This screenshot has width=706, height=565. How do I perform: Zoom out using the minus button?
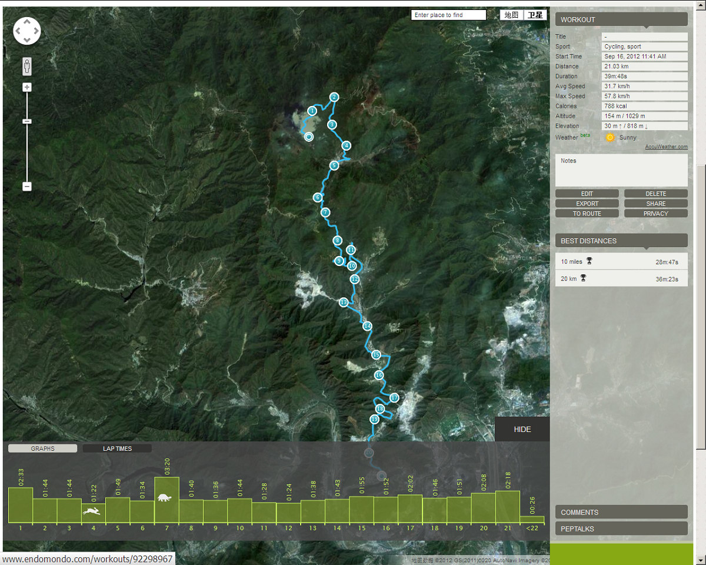tap(27, 187)
